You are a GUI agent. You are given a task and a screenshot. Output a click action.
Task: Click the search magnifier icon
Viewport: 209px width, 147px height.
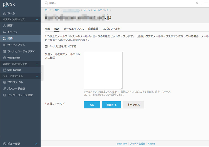tap(46, 3)
